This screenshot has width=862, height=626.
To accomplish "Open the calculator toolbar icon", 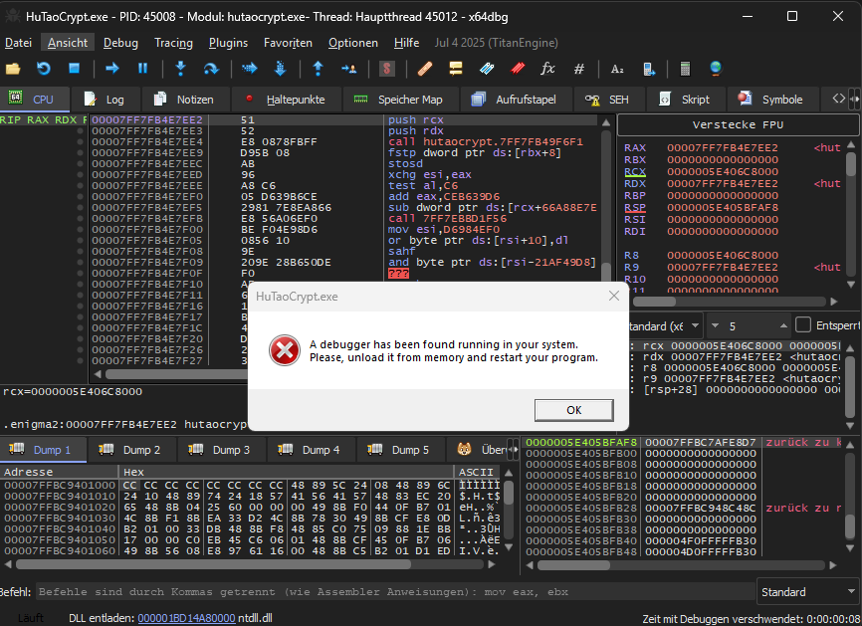I will [685, 69].
